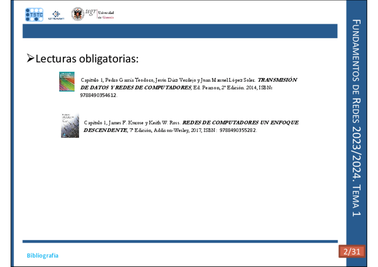This screenshot has width=378, height=267.
Task: Select the Redes de Computadores book cover
Action: point(70,125)
